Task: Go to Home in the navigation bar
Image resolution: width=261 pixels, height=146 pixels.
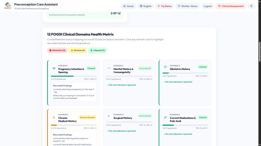Action: point(128,6)
